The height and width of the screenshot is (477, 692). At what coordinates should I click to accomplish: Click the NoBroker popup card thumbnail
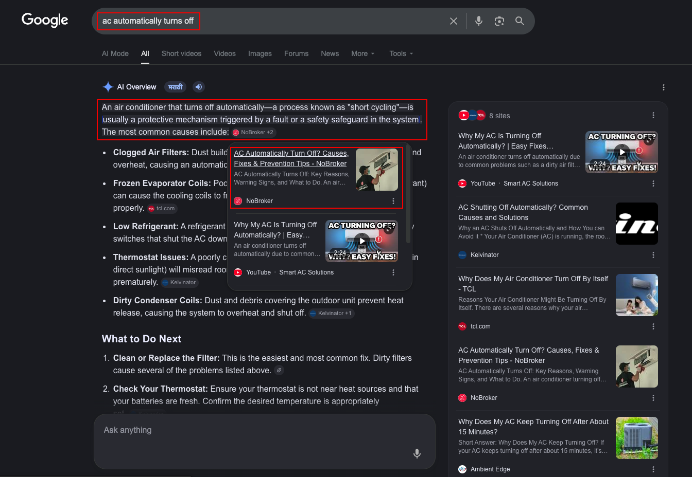pos(377,170)
